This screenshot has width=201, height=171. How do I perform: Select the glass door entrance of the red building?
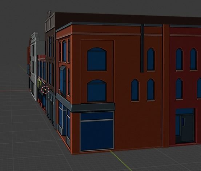pos(185,126)
